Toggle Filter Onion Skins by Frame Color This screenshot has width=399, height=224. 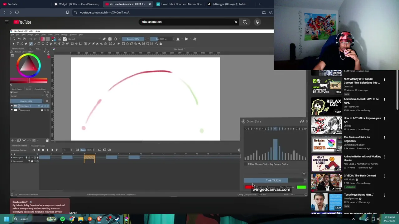click(x=245, y=164)
